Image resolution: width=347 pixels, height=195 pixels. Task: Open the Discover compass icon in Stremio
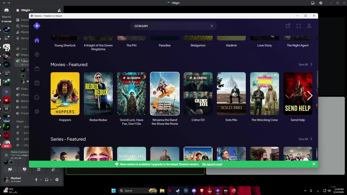pyautogui.click(x=37, y=54)
